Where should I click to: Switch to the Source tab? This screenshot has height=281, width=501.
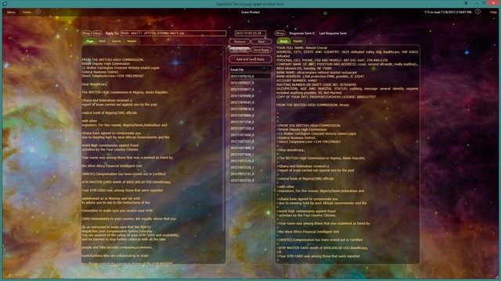(116, 41)
